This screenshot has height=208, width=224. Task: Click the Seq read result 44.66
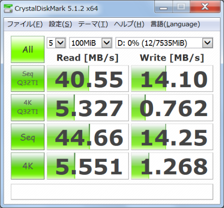88,137
